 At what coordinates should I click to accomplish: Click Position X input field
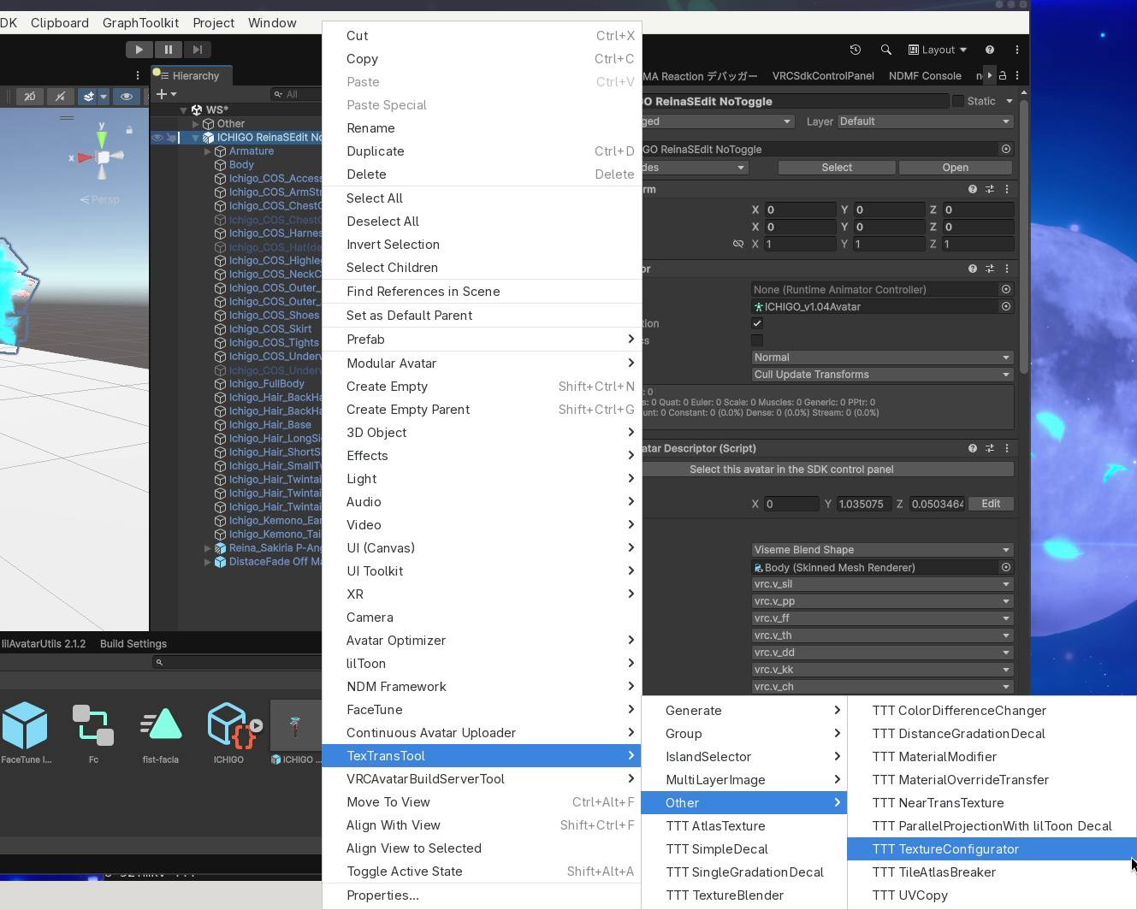point(801,210)
